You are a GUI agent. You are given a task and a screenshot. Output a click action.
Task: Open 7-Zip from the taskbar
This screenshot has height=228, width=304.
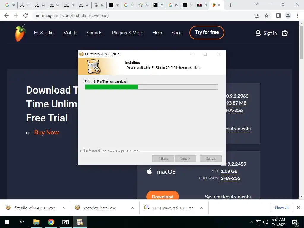point(66,222)
